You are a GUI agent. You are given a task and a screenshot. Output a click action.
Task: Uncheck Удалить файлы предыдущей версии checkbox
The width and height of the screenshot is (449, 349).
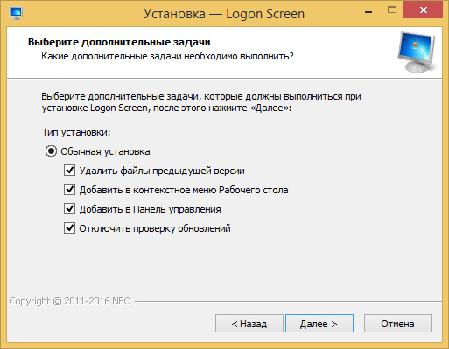tap(69, 171)
